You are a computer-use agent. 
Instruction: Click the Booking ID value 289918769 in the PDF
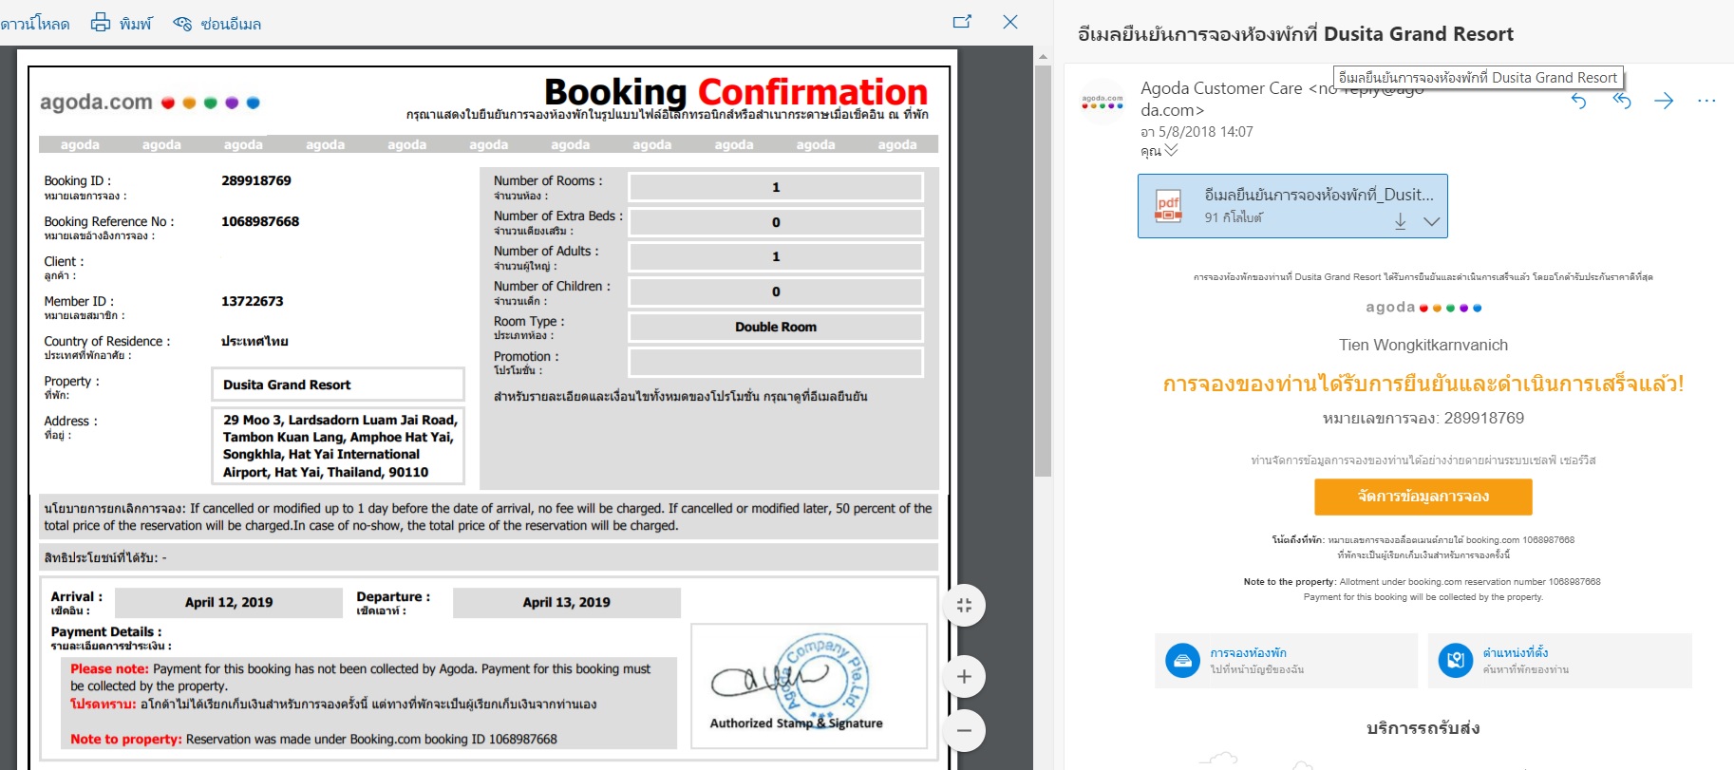256,180
